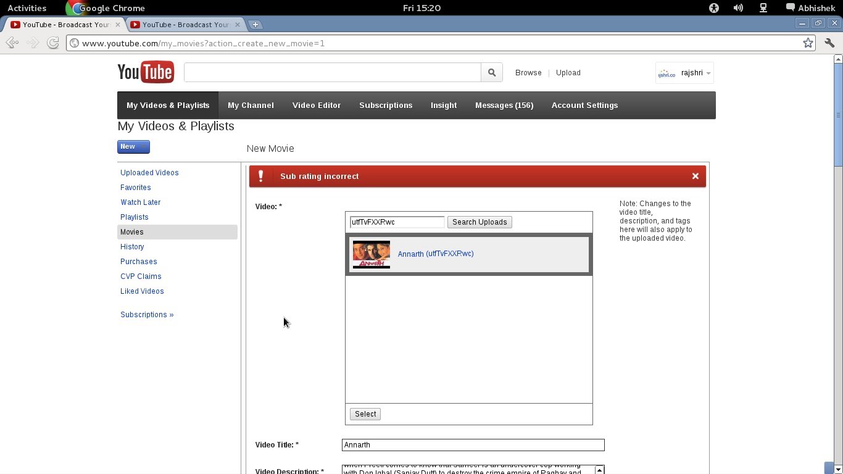Click the YouTube search input field
Screen dimensions: 843x474
332,72
